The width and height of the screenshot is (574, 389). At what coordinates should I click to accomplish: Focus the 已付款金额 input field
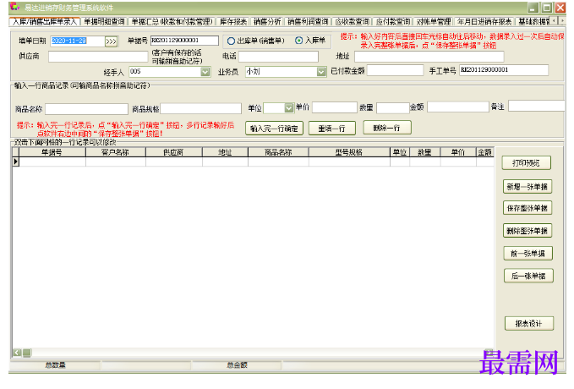[x=395, y=70]
